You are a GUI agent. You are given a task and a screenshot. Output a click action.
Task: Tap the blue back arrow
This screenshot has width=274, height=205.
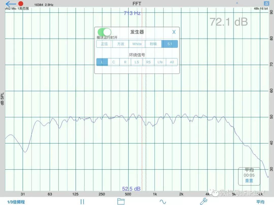10,4
